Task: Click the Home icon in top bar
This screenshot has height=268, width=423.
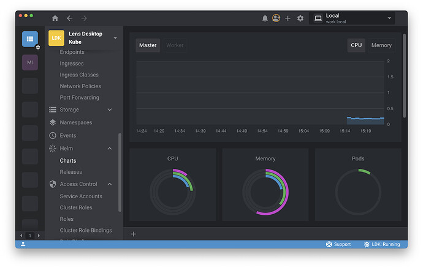Action: tap(55, 18)
